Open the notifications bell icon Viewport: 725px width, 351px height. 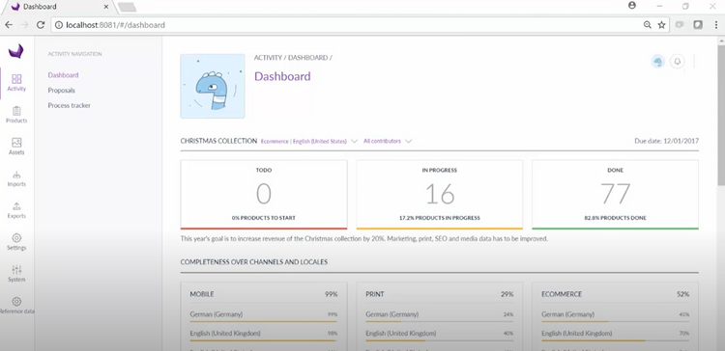click(x=678, y=62)
